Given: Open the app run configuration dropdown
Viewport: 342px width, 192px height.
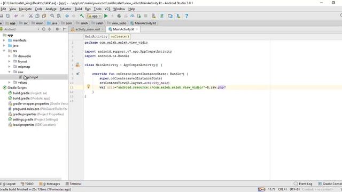Looking at the screenshot, I should click(x=94, y=16).
